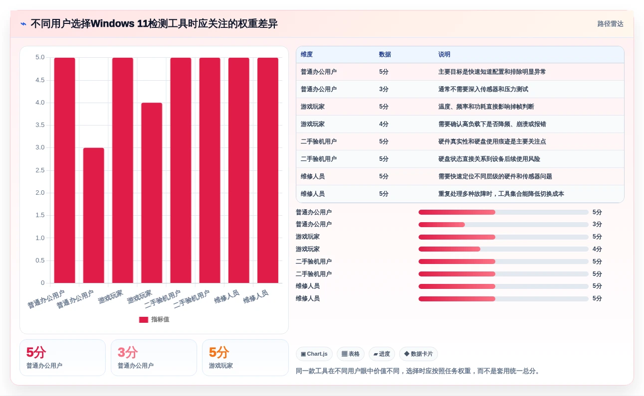
Task: Click table cell 游戏玩家 in the 4分 row
Action: 313,124
